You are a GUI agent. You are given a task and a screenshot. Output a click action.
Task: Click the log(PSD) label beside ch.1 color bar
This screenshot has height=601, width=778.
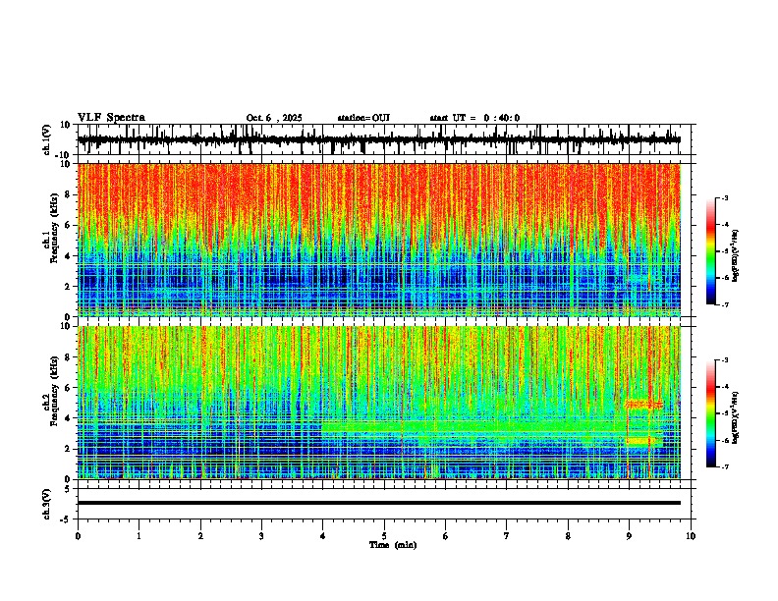click(x=736, y=255)
